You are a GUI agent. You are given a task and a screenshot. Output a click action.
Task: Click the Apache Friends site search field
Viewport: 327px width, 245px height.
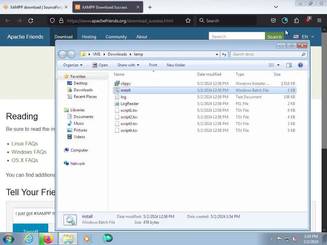point(237,36)
